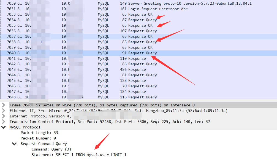Screen dimensions: 277x164
Task: Select packet 7045 Response length 128
Action: point(138,80)
